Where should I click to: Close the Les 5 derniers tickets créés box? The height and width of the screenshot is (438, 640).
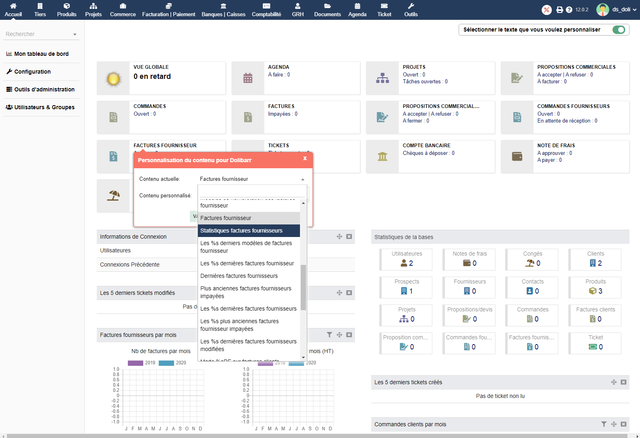[623, 382]
